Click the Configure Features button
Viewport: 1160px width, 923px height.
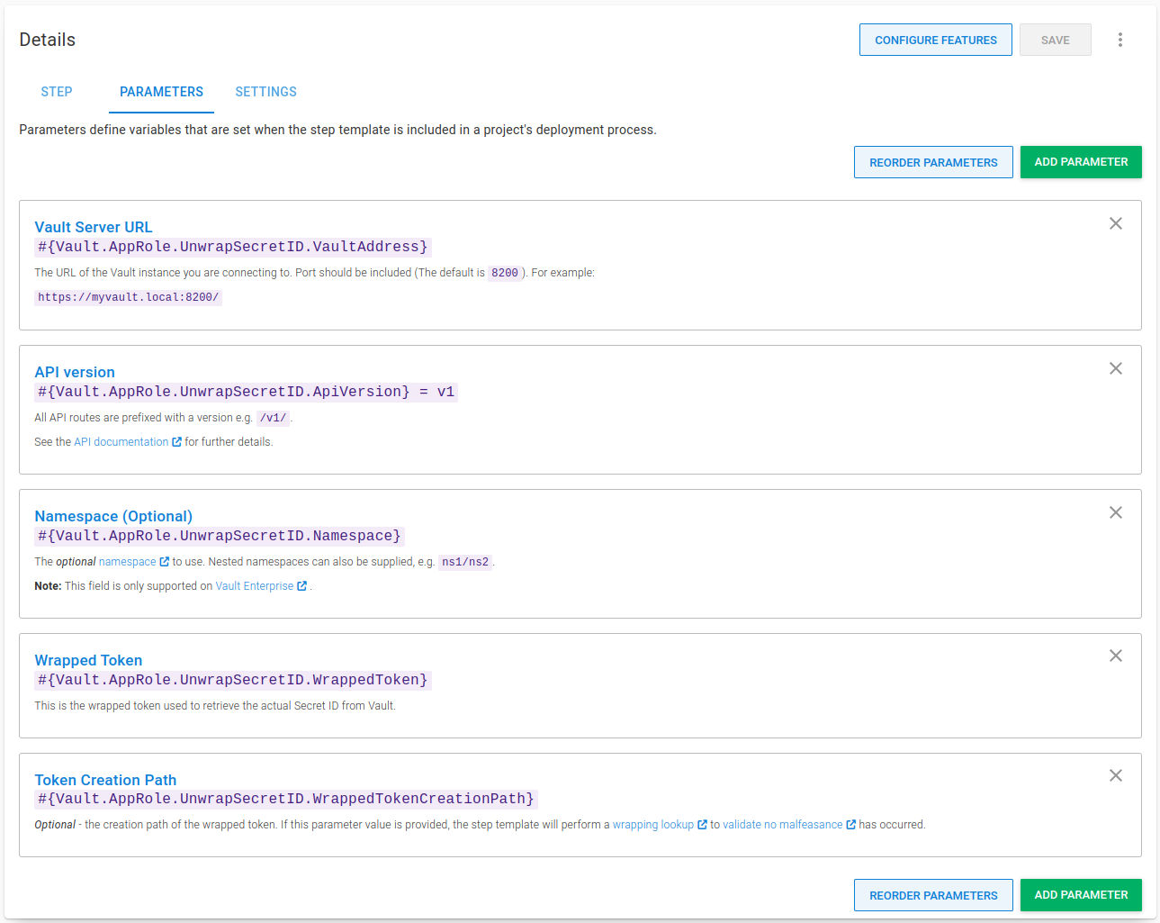(x=935, y=41)
